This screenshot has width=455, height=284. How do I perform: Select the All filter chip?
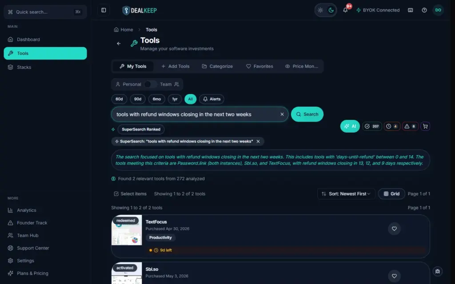coord(190,99)
